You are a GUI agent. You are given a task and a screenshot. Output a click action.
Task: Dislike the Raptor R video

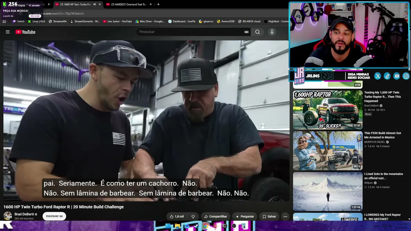(193, 217)
